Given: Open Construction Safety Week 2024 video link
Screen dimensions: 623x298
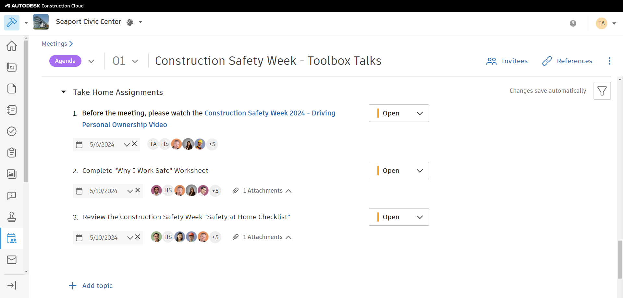Looking at the screenshot, I should (x=270, y=113).
